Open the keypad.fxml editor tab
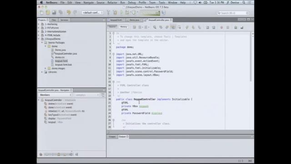Viewport: 291px width, 164px height. click(x=116, y=20)
